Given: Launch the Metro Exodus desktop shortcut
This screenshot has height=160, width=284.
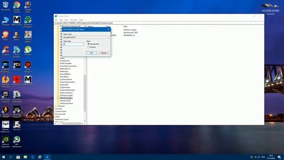Looking at the screenshot, I should coord(17,21).
